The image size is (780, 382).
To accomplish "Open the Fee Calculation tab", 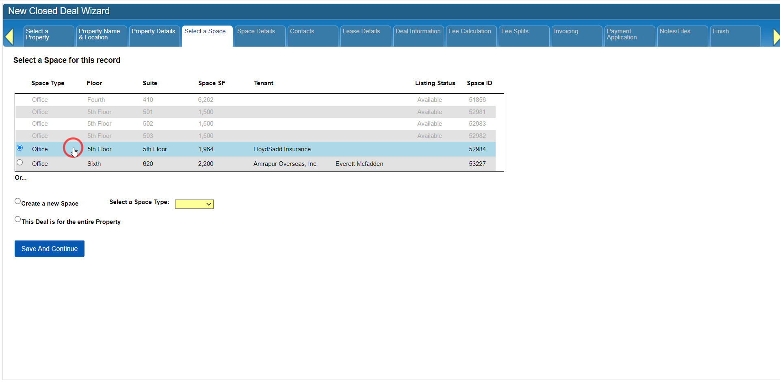I will pyautogui.click(x=471, y=36).
